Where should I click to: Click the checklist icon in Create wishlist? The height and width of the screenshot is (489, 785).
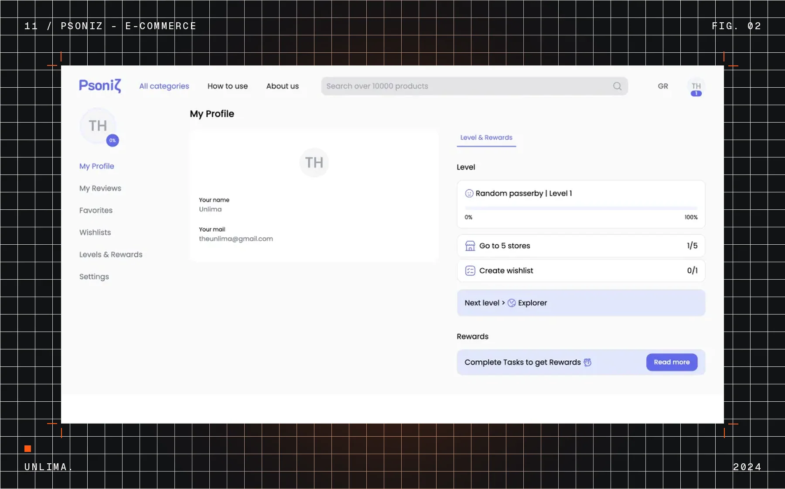tap(470, 271)
